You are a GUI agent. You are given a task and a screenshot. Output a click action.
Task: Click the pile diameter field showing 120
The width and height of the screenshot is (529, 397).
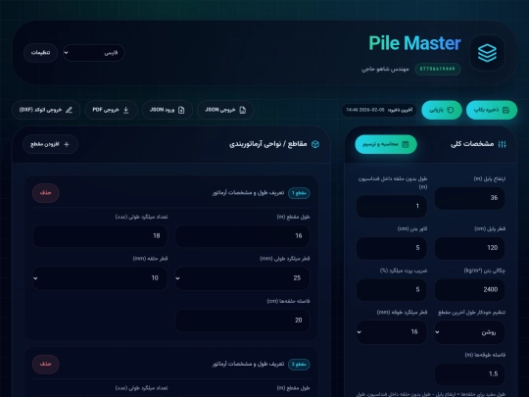pos(469,248)
